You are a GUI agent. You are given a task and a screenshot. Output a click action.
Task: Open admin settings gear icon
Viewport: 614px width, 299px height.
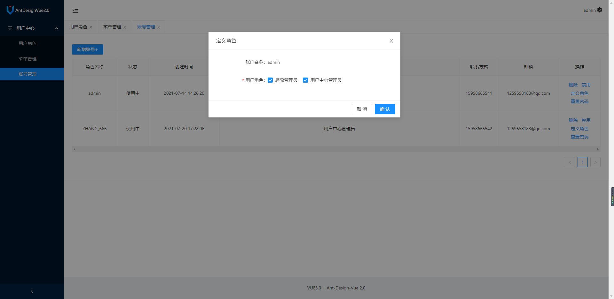(600, 10)
